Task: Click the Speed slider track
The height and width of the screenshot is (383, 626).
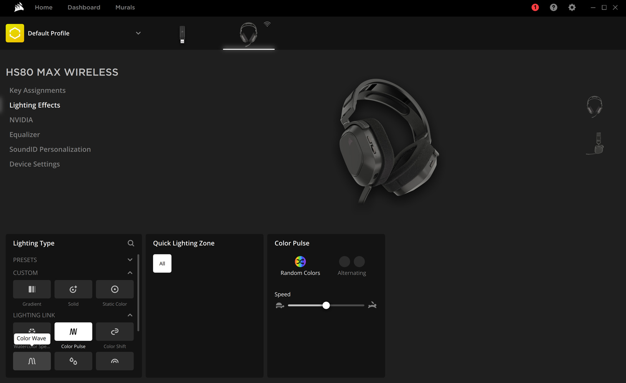Action: coord(326,305)
